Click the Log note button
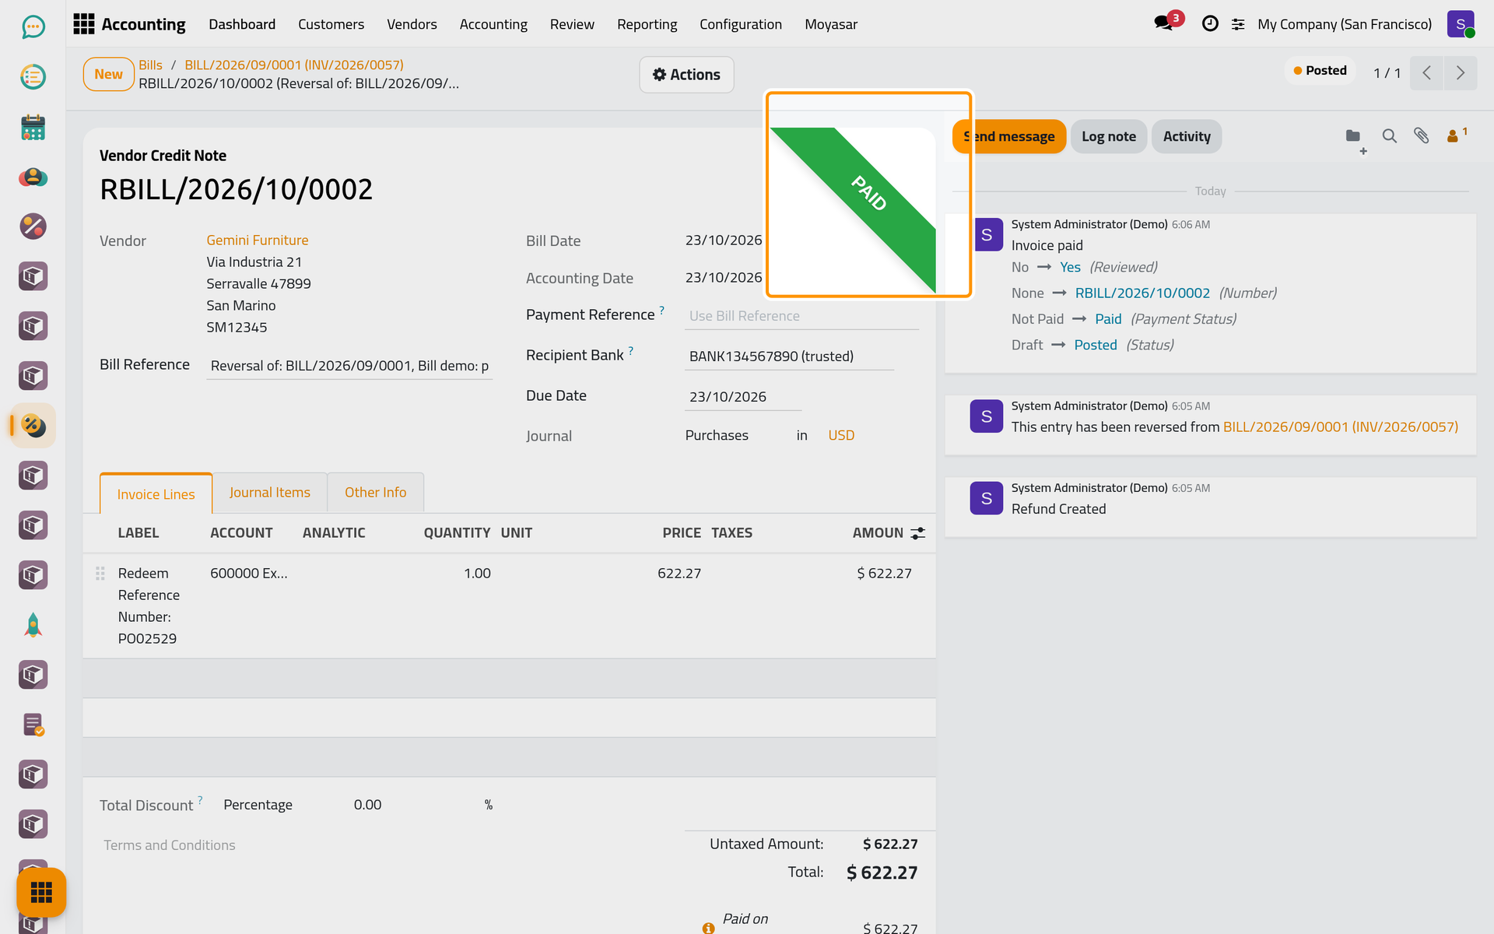Viewport: 1494px width, 934px height. 1109,137
